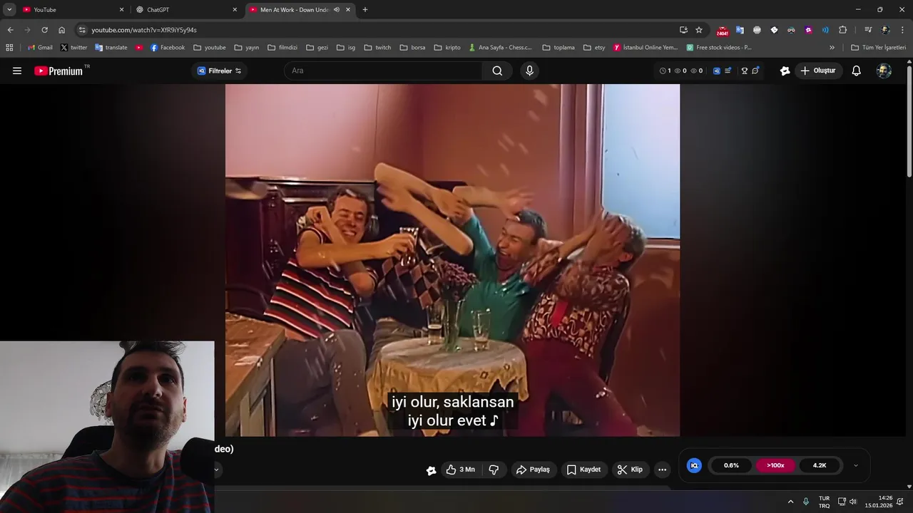Open YouTube account avatar menu
The height and width of the screenshot is (513, 913).
tap(884, 71)
